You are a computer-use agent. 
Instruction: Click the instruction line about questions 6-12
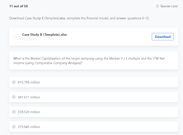[x=79, y=18]
